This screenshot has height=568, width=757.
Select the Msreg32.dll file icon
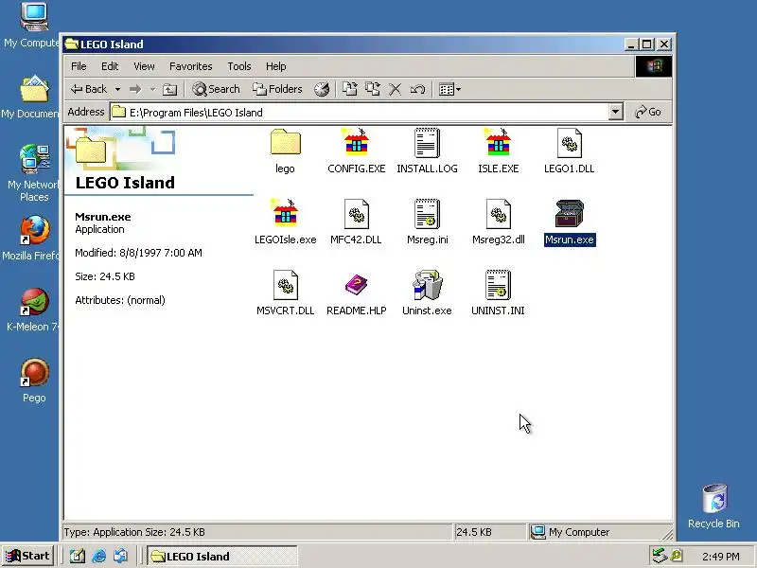[x=498, y=214]
